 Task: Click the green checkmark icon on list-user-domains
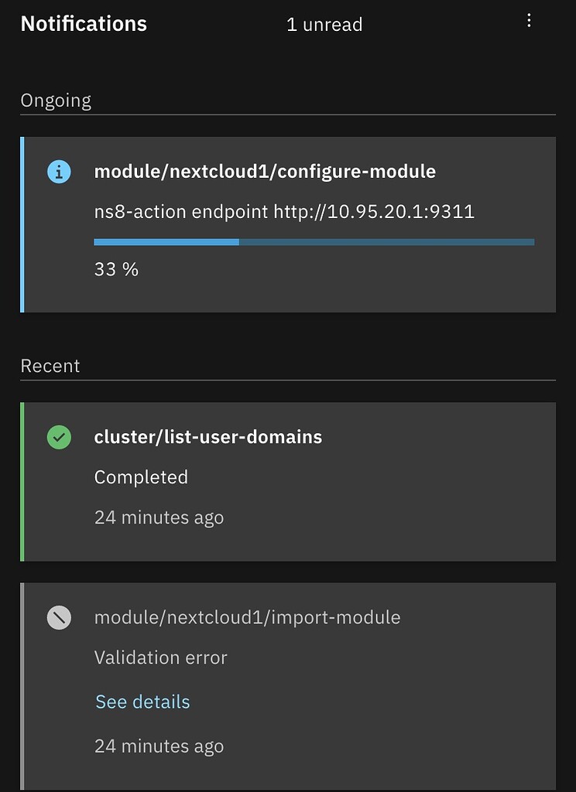59,438
